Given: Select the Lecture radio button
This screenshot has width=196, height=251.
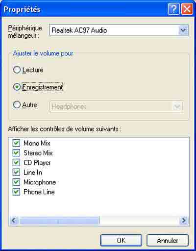Looking at the screenshot, I should 17,70.
